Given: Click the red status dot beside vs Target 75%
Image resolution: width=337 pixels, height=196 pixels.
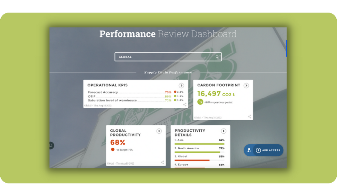Looking at the screenshot, I should click(x=112, y=149).
